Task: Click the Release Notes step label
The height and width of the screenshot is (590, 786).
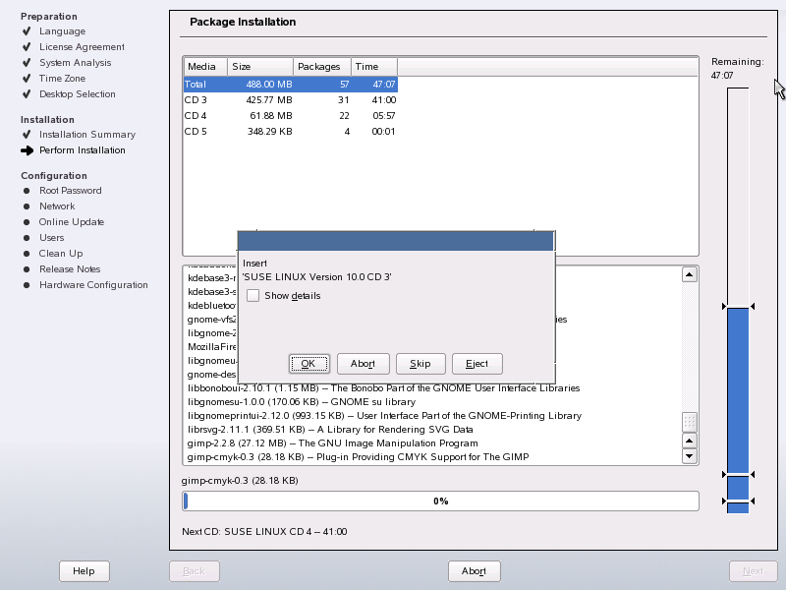Action: pos(70,268)
